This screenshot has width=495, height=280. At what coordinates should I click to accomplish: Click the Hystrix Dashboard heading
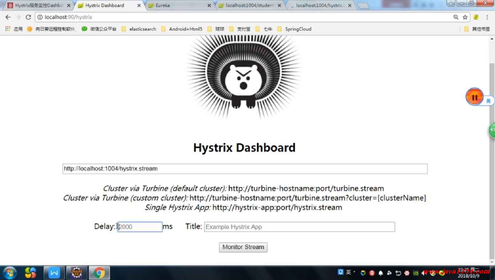coord(244,148)
